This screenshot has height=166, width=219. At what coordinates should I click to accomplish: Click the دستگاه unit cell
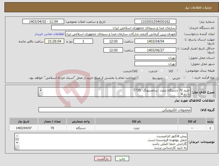81,128
